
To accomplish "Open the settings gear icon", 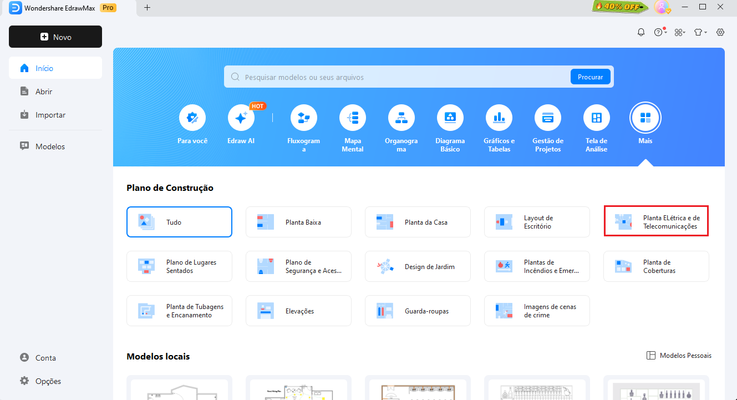I will tap(720, 32).
